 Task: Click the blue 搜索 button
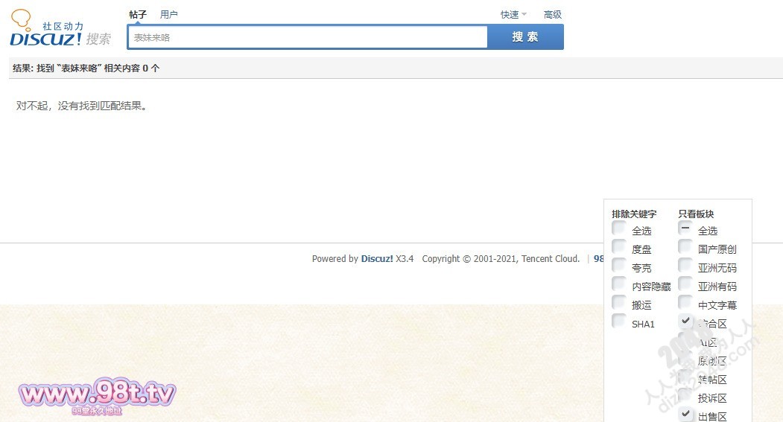tap(525, 36)
